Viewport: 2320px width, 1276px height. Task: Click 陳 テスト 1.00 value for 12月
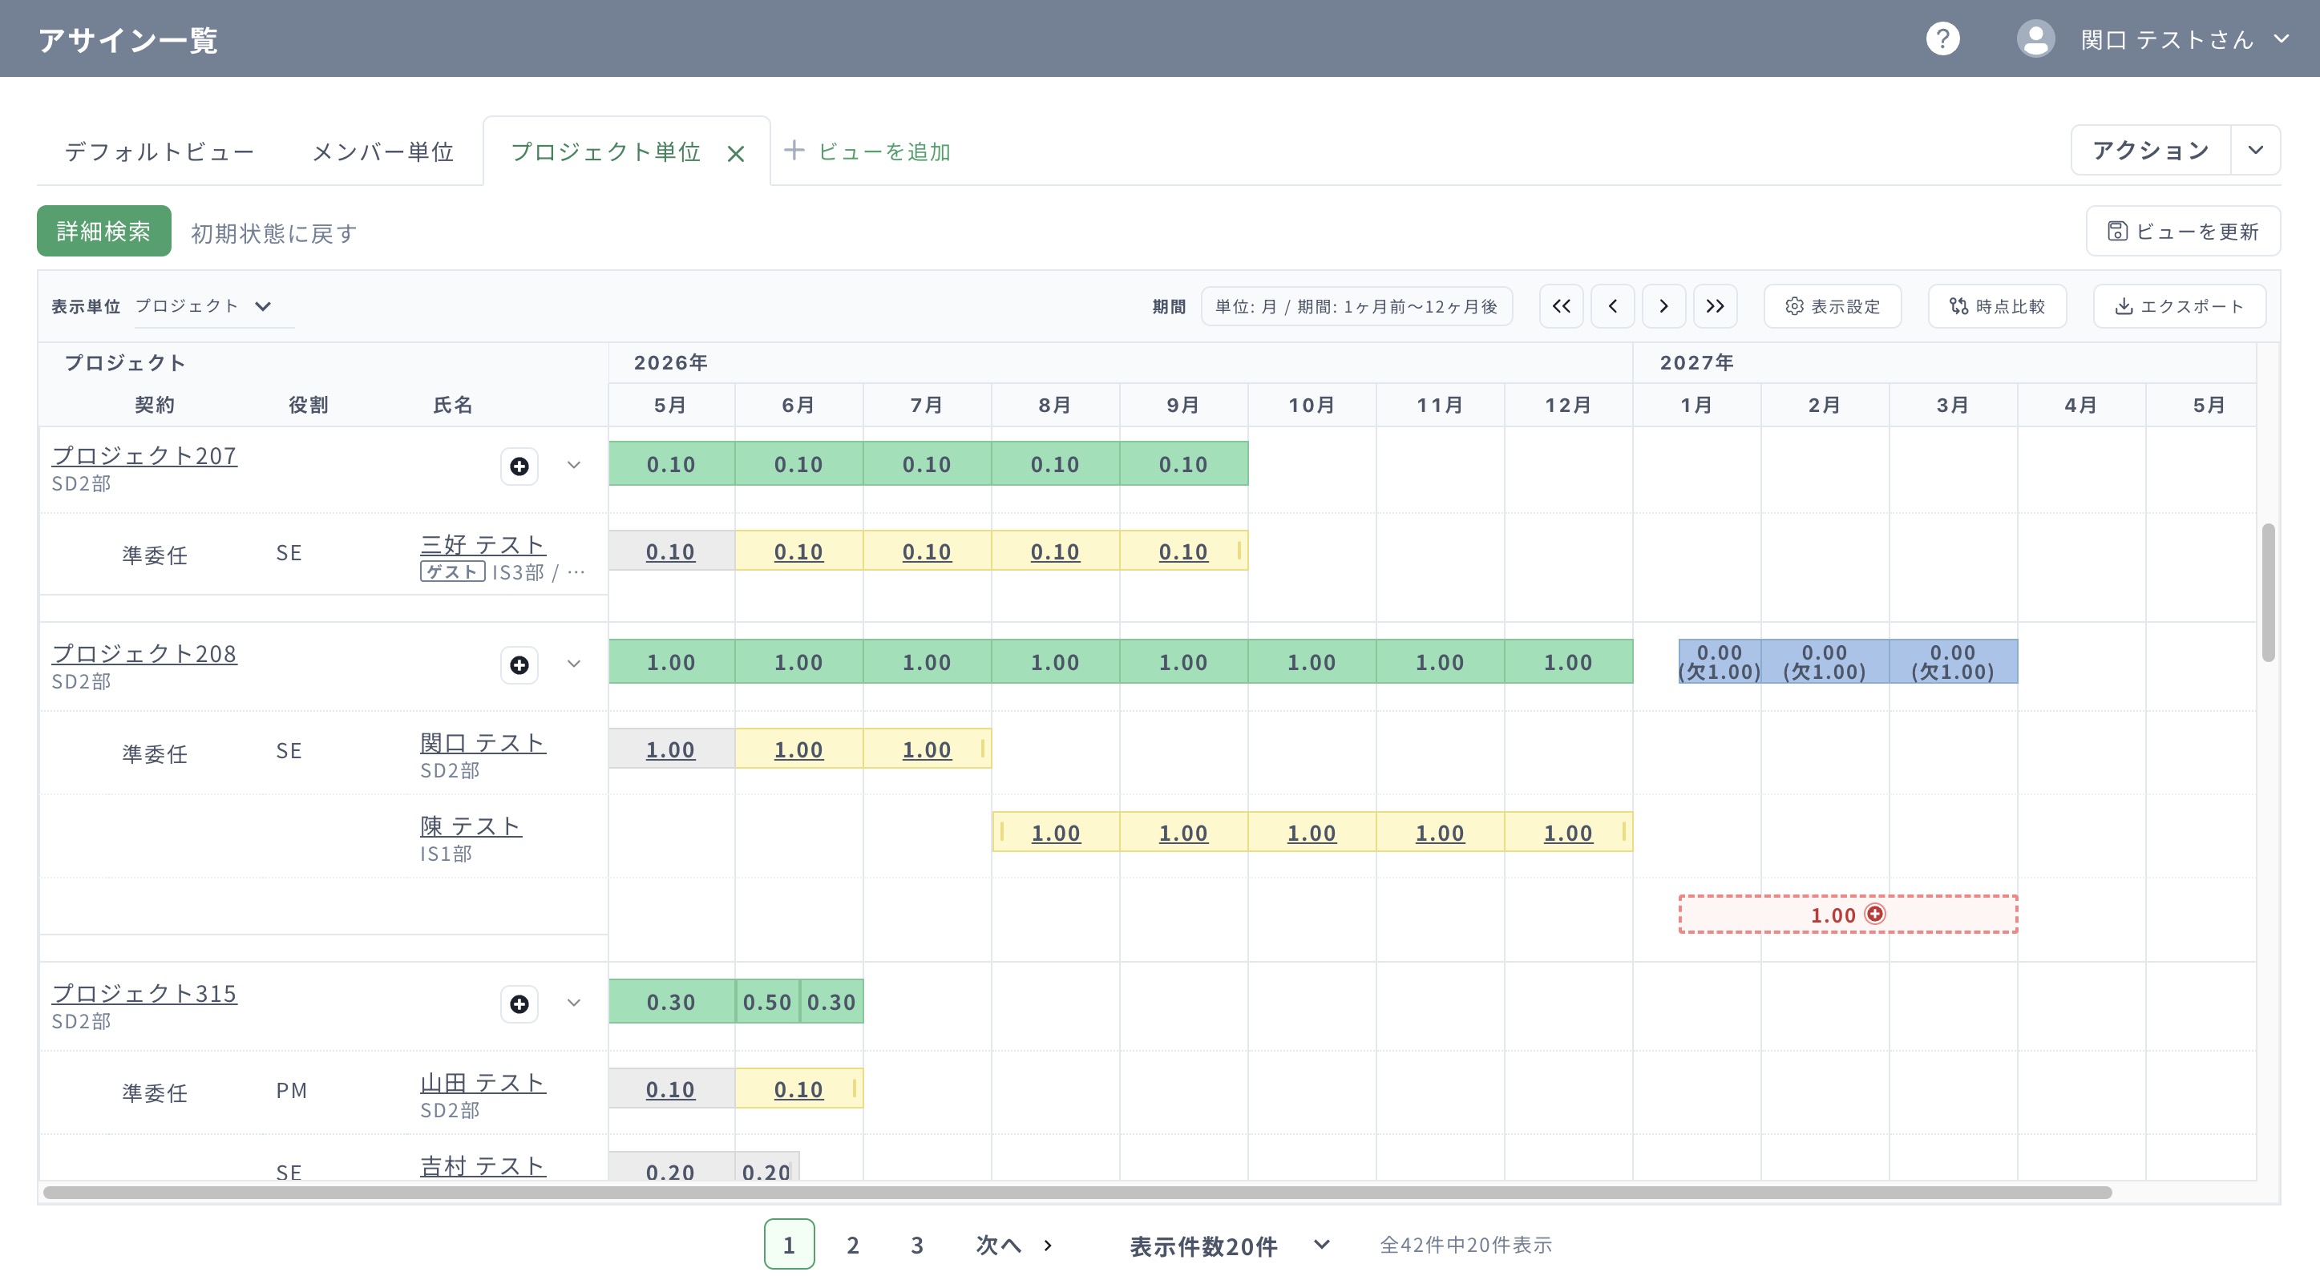(x=1568, y=833)
